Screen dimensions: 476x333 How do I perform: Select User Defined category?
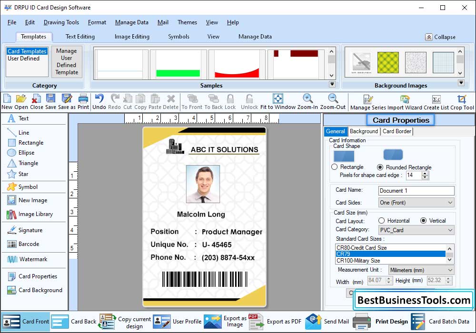pos(24,58)
